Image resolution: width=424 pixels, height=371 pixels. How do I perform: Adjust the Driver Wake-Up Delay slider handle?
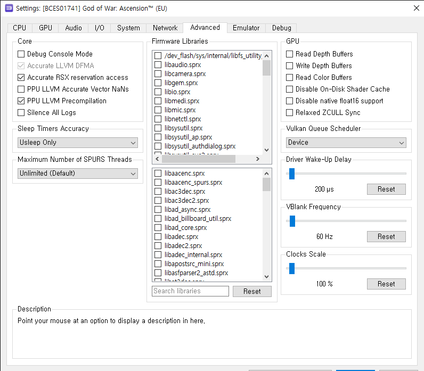click(x=292, y=174)
